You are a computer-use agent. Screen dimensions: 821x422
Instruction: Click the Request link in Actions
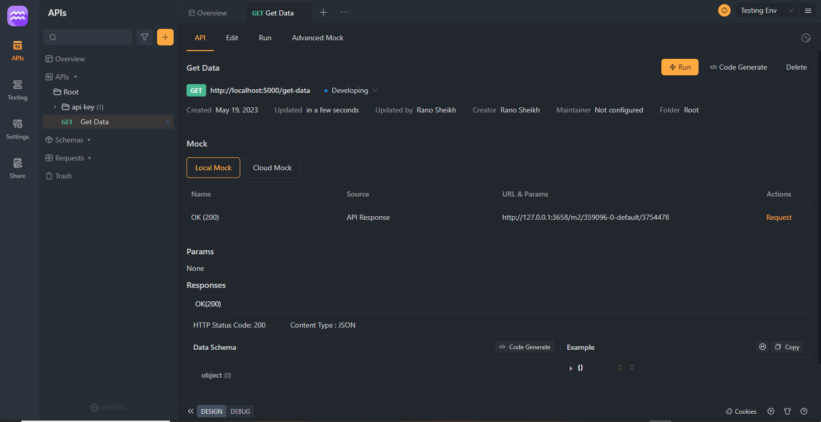click(x=779, y=217)
